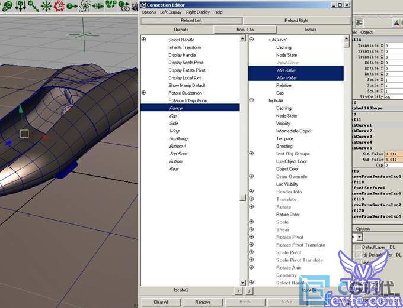Toggle visibility box of DefaultLayer__DL layer

(358, 247)
